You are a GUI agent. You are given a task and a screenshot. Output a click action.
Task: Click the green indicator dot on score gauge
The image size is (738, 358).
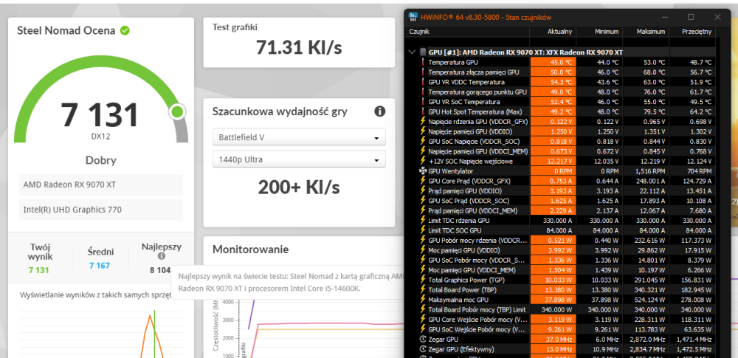(x=177, y=111)
